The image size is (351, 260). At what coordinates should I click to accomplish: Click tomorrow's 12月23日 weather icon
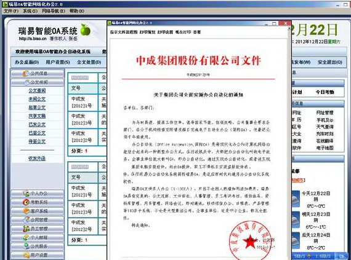pos(296,220)
